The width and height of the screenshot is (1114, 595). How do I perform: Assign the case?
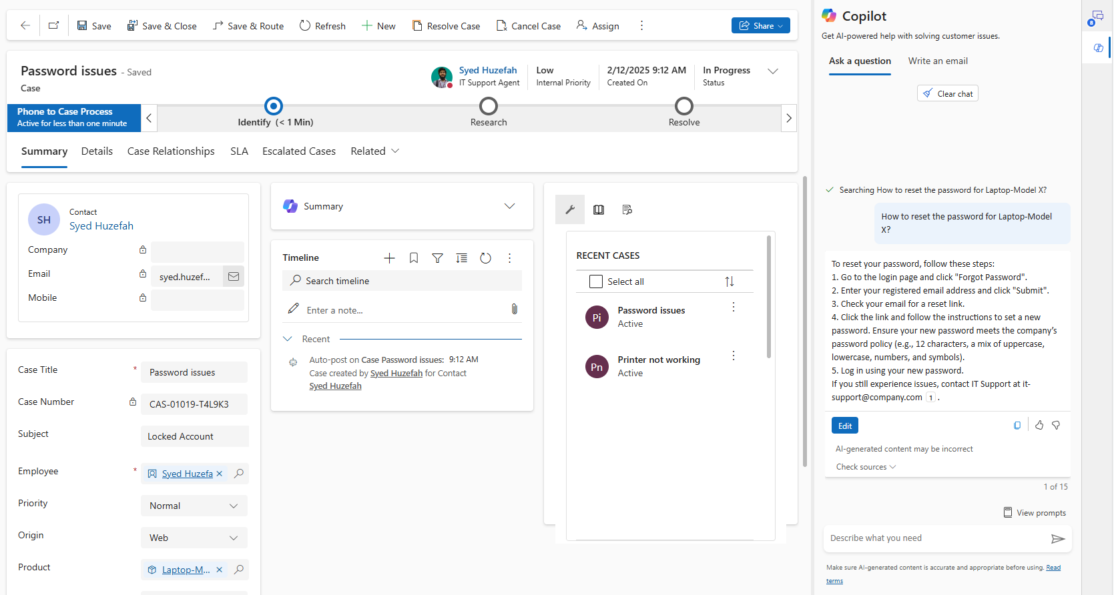pyautogui.click(x=598, y=26)
